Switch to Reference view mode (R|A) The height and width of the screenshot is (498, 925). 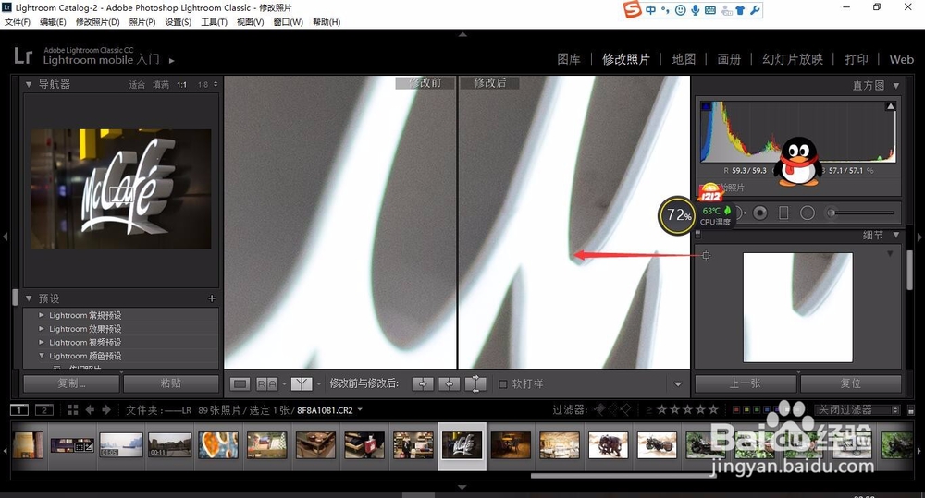tap(266, 384)
